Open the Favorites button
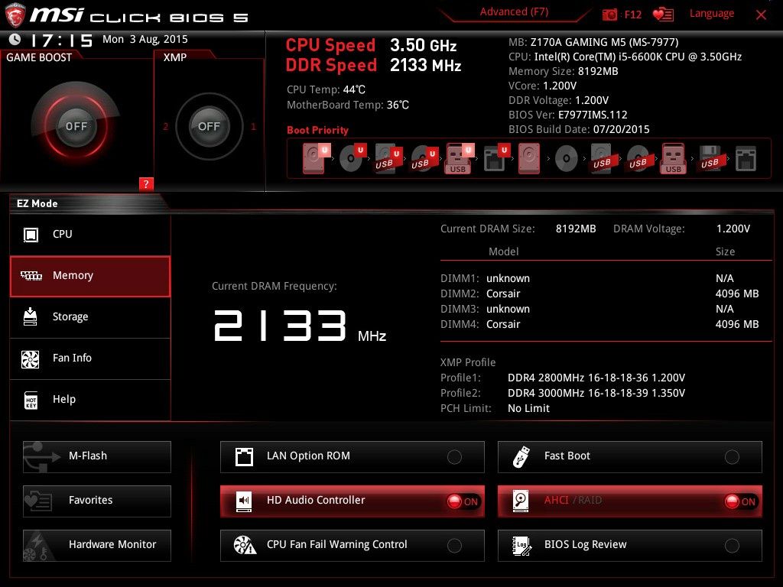The width and height of the screenshot is (783, 587). pyautogui.click(x=97, y=501)
